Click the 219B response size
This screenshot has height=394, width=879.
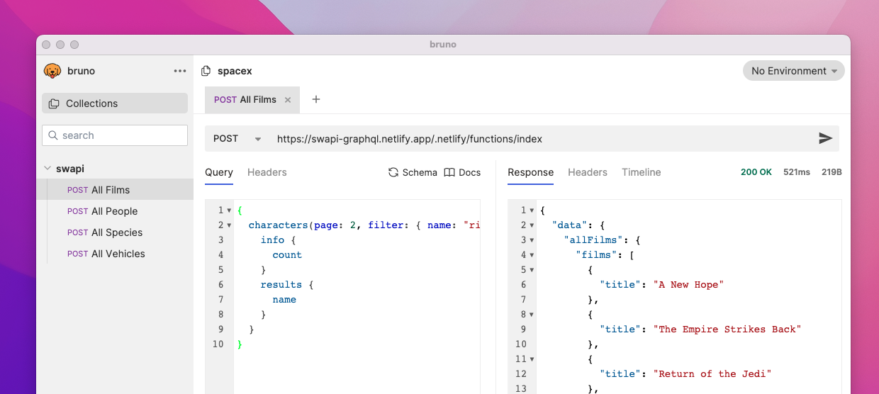coord(832,172)
